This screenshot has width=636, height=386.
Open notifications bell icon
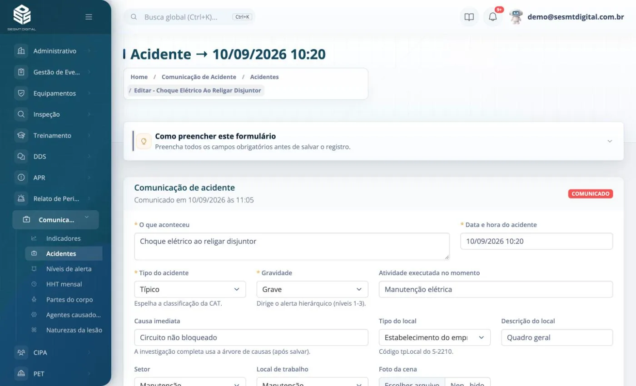pyautogui.click(x=493, y=17)
